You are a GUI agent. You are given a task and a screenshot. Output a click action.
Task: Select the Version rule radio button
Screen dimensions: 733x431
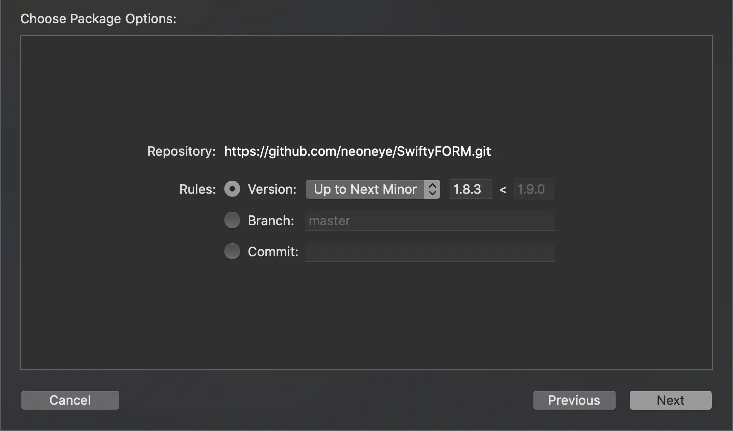232,189
